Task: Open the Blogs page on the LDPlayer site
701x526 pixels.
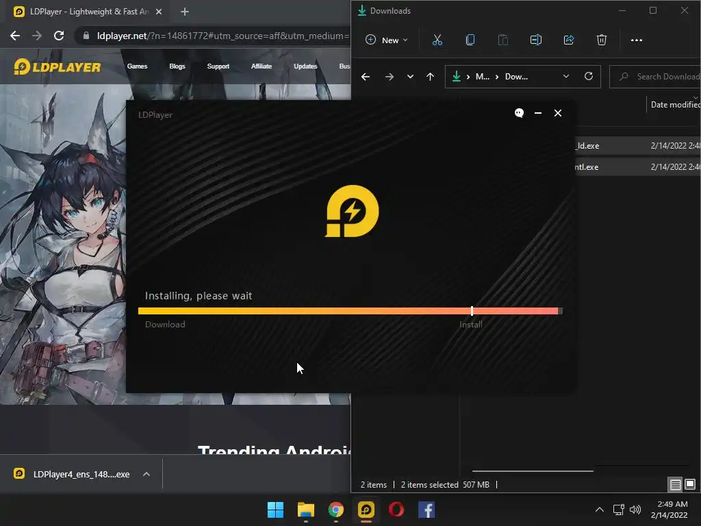Action: click(177, 66)
